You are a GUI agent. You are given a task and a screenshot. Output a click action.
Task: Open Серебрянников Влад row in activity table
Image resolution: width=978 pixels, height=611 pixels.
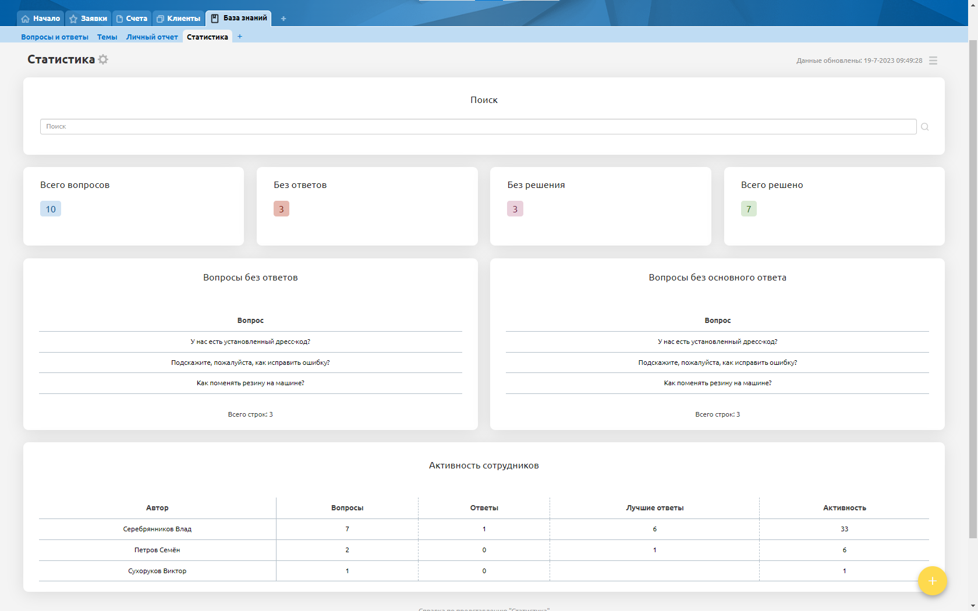[x=157, y=530]
